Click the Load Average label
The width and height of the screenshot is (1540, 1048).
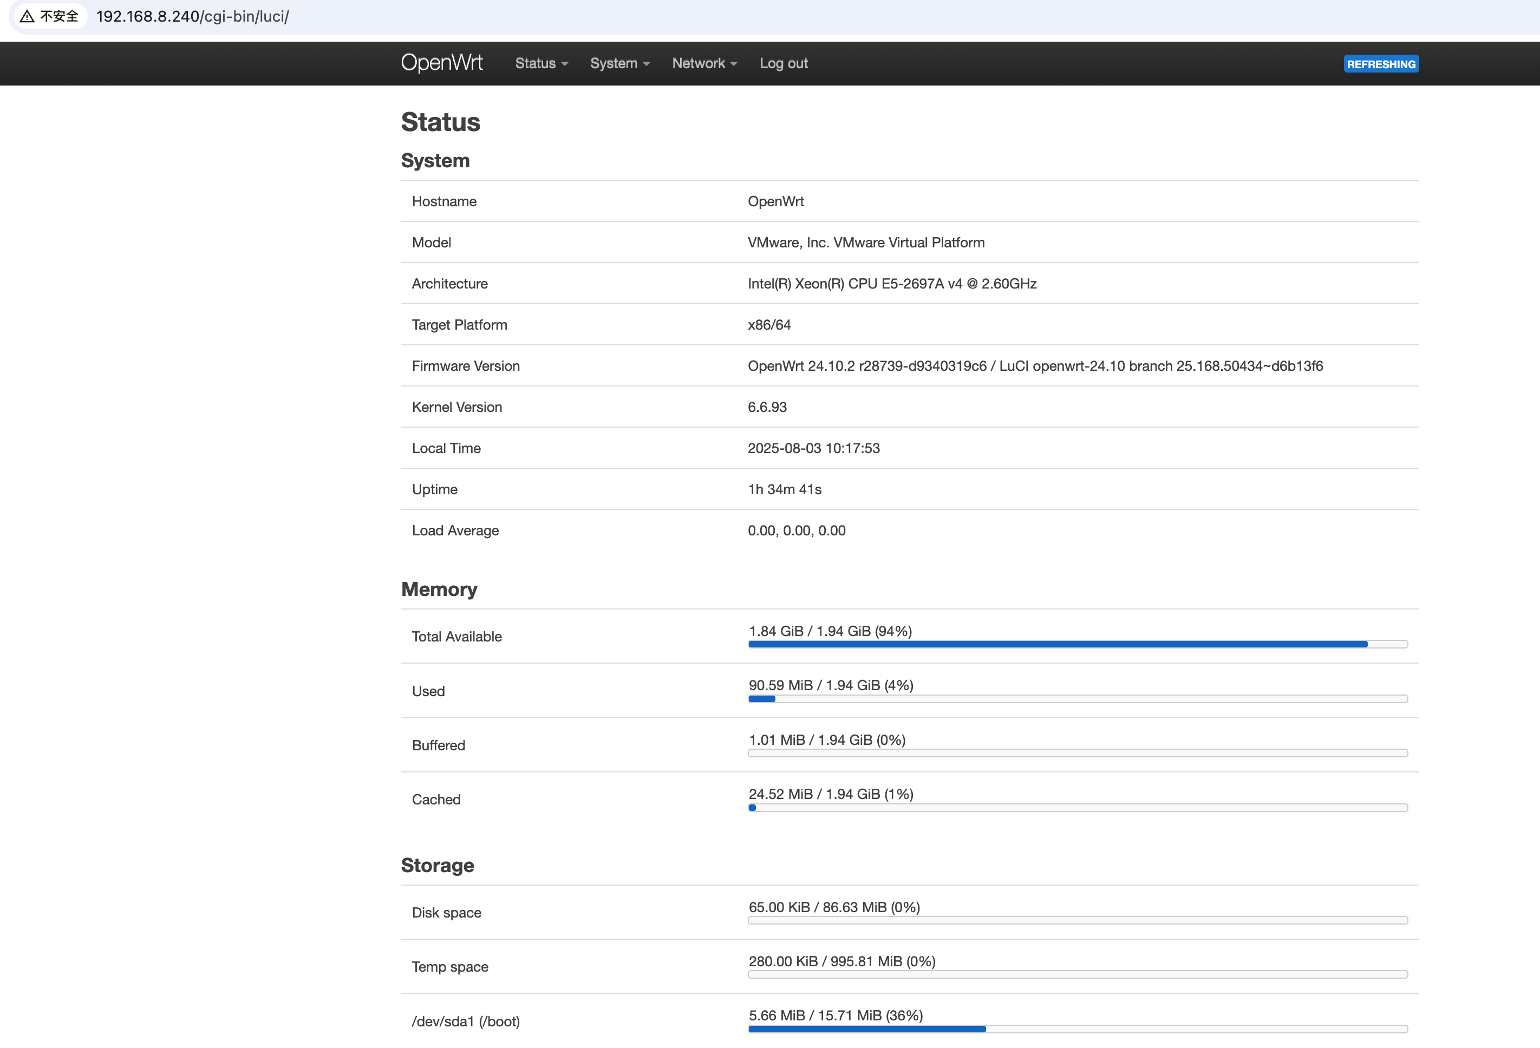click(x=455, y=530)
